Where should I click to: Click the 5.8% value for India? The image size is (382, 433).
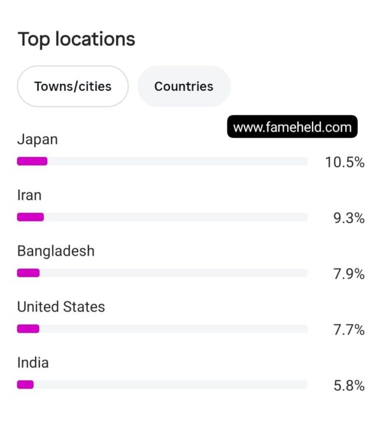(x=349, y=385)
